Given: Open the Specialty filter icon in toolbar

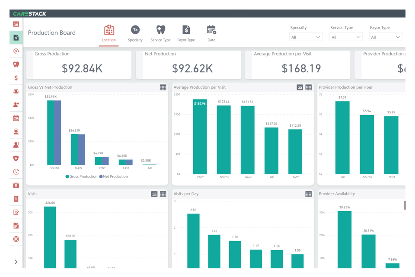Looking at the screenshot, I should 135,30.
